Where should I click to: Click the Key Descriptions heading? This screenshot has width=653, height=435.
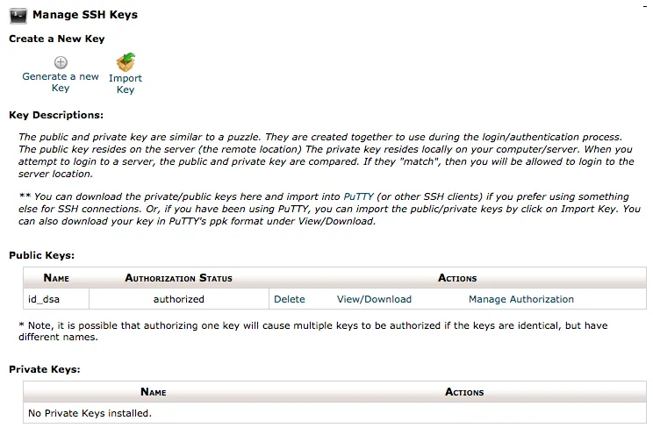coord(56,115)
